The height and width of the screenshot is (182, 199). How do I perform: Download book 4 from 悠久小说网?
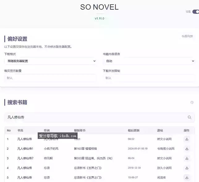pyautogui.click(x=187, y=168)
